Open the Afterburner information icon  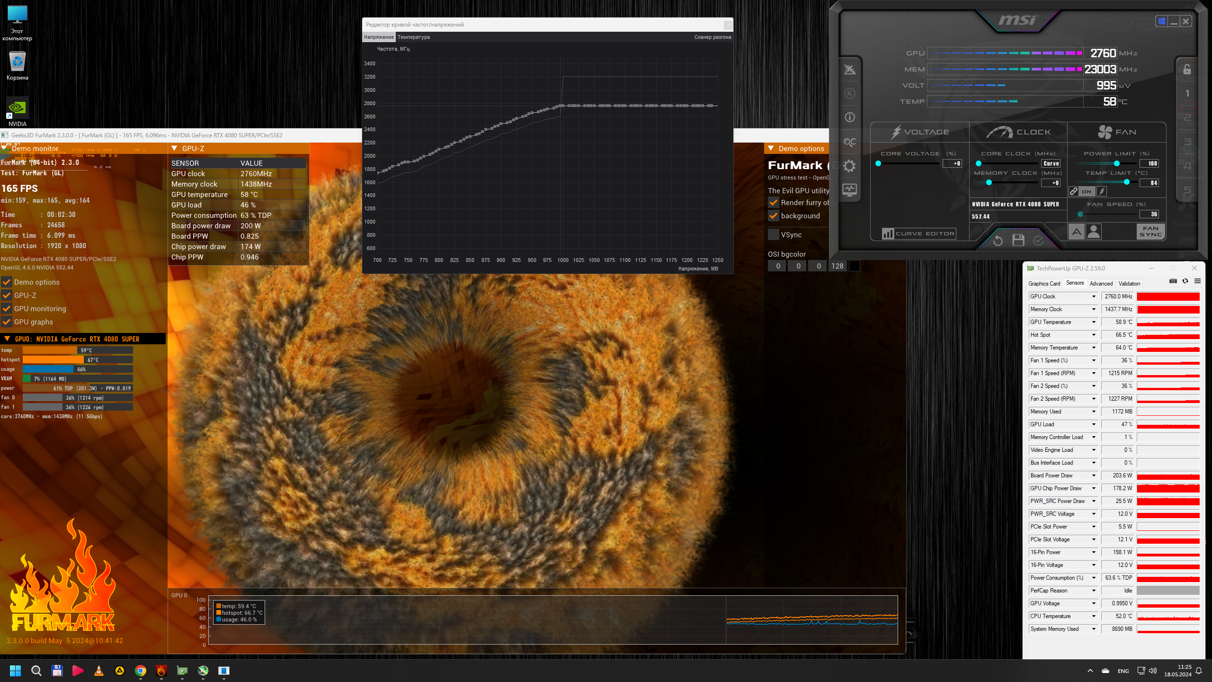(x=849, y=117)
